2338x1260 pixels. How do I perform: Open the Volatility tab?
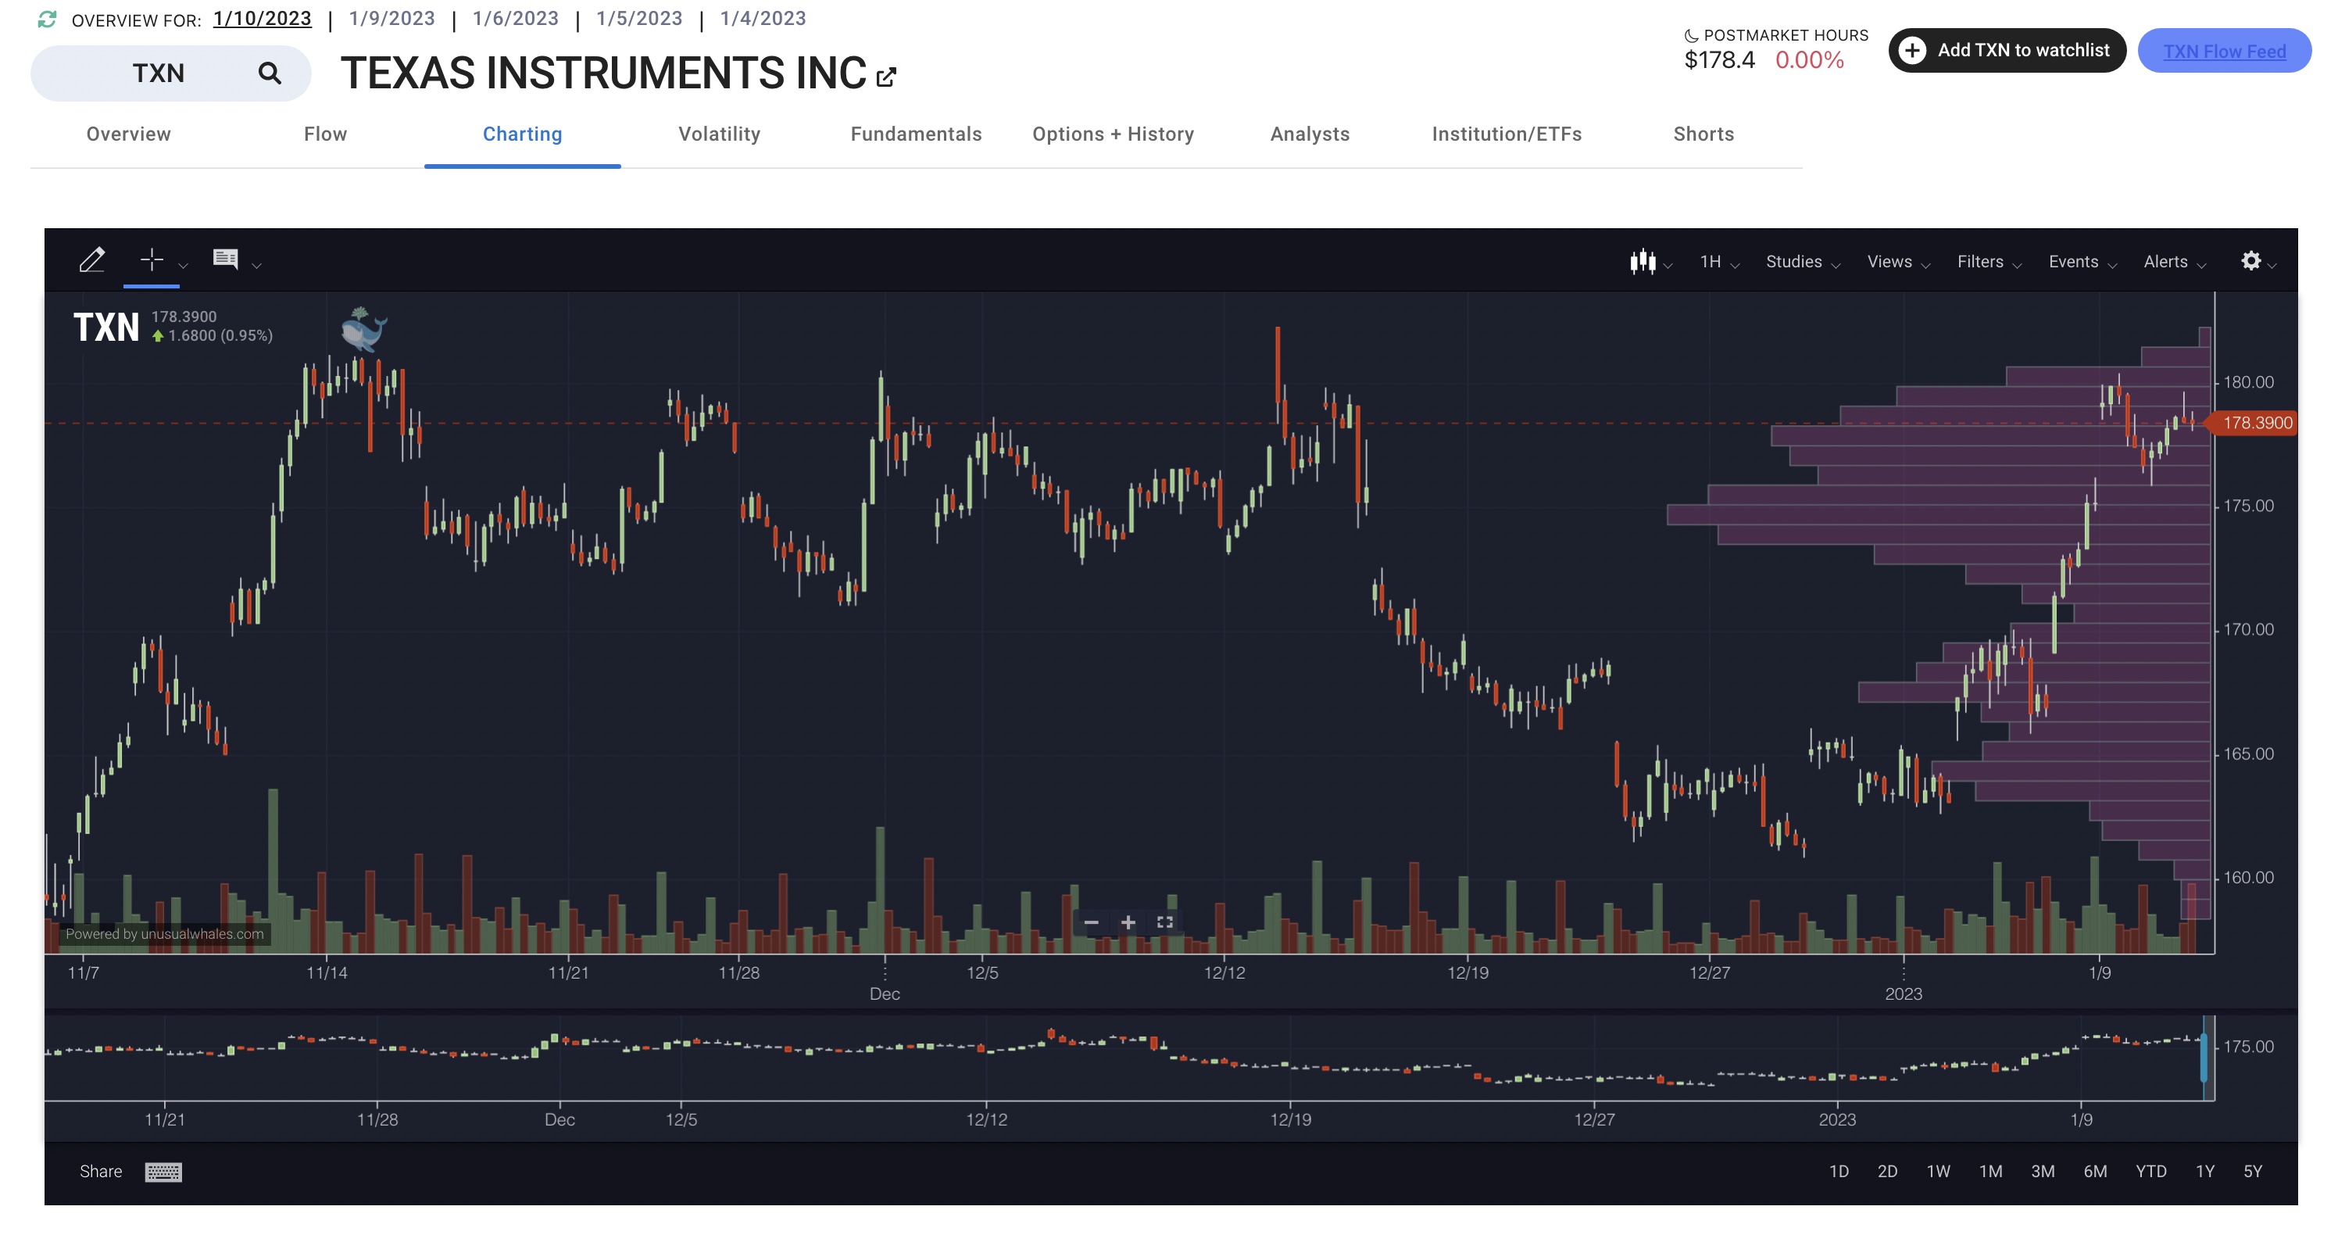coord(720,134)
